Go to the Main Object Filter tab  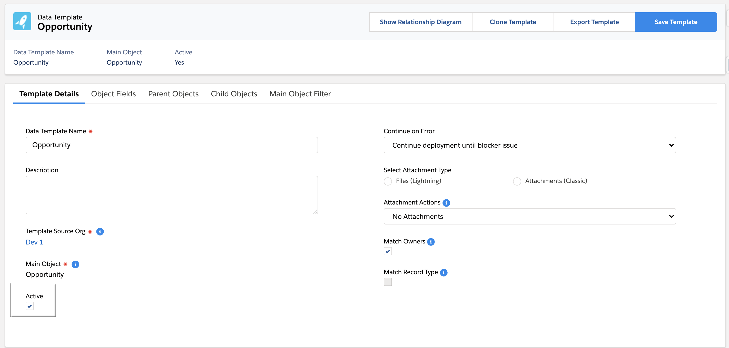300,94
